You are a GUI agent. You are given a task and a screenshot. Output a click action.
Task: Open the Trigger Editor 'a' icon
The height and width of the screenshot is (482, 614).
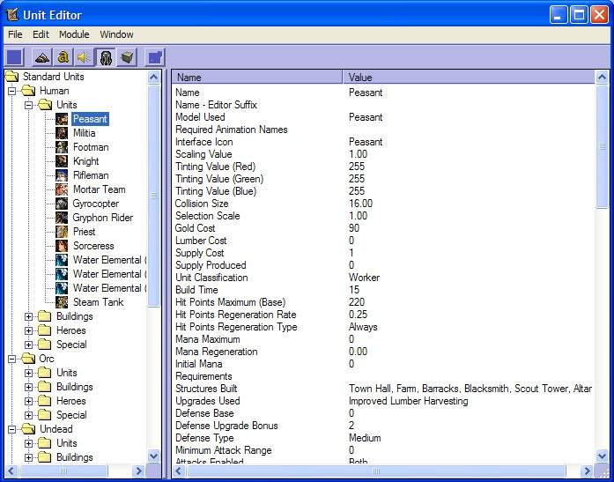pyautogui.click(x=63, y=57)
